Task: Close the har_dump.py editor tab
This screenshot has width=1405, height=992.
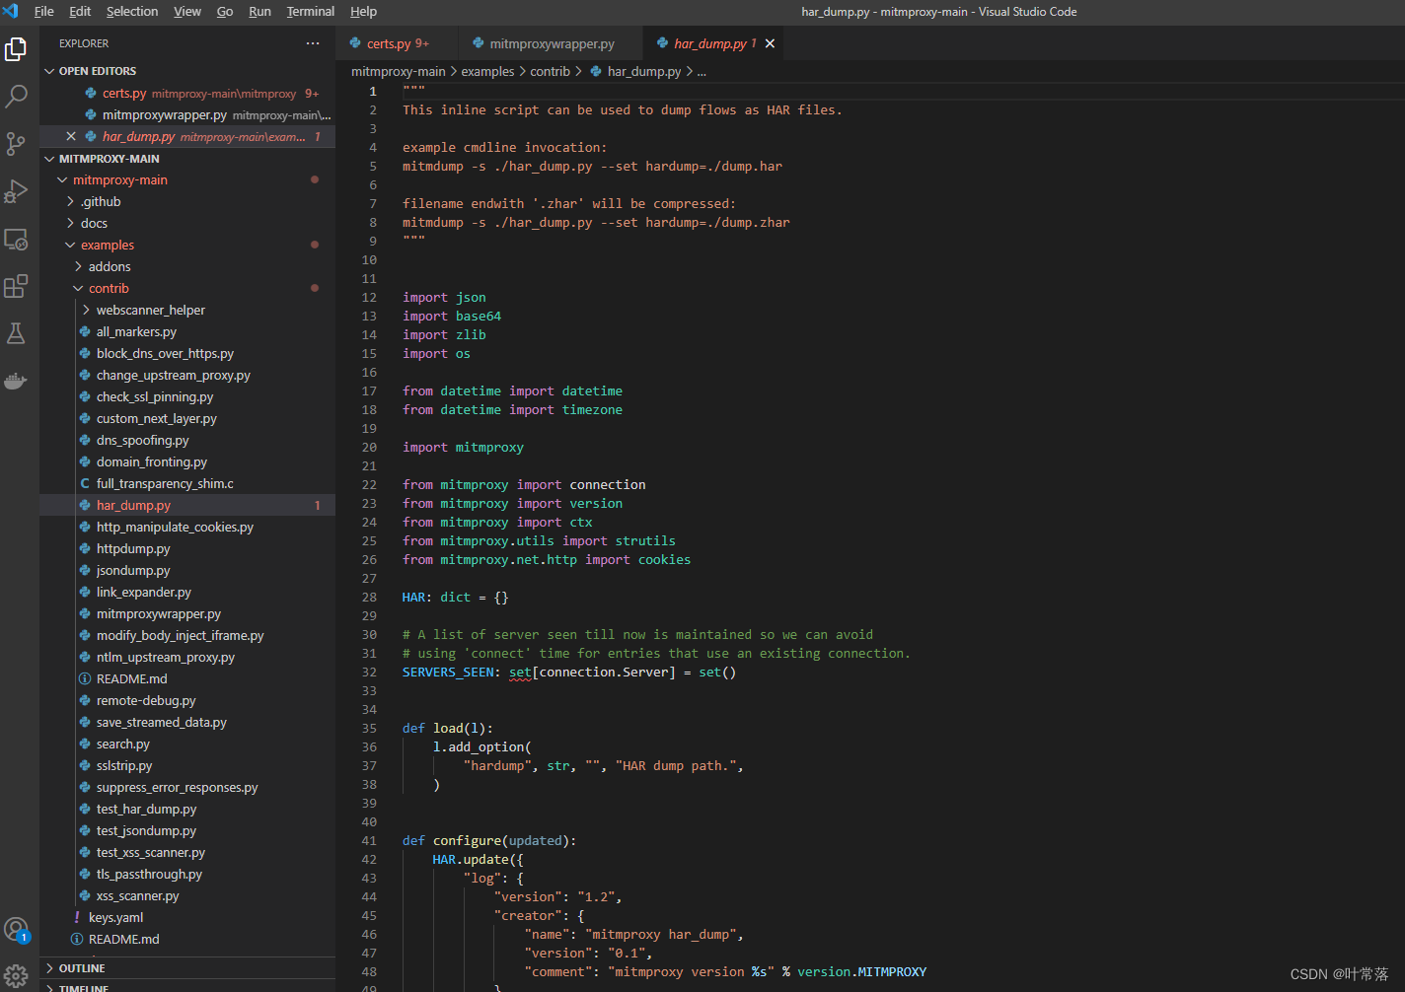Action: click(x=770, y=43)
